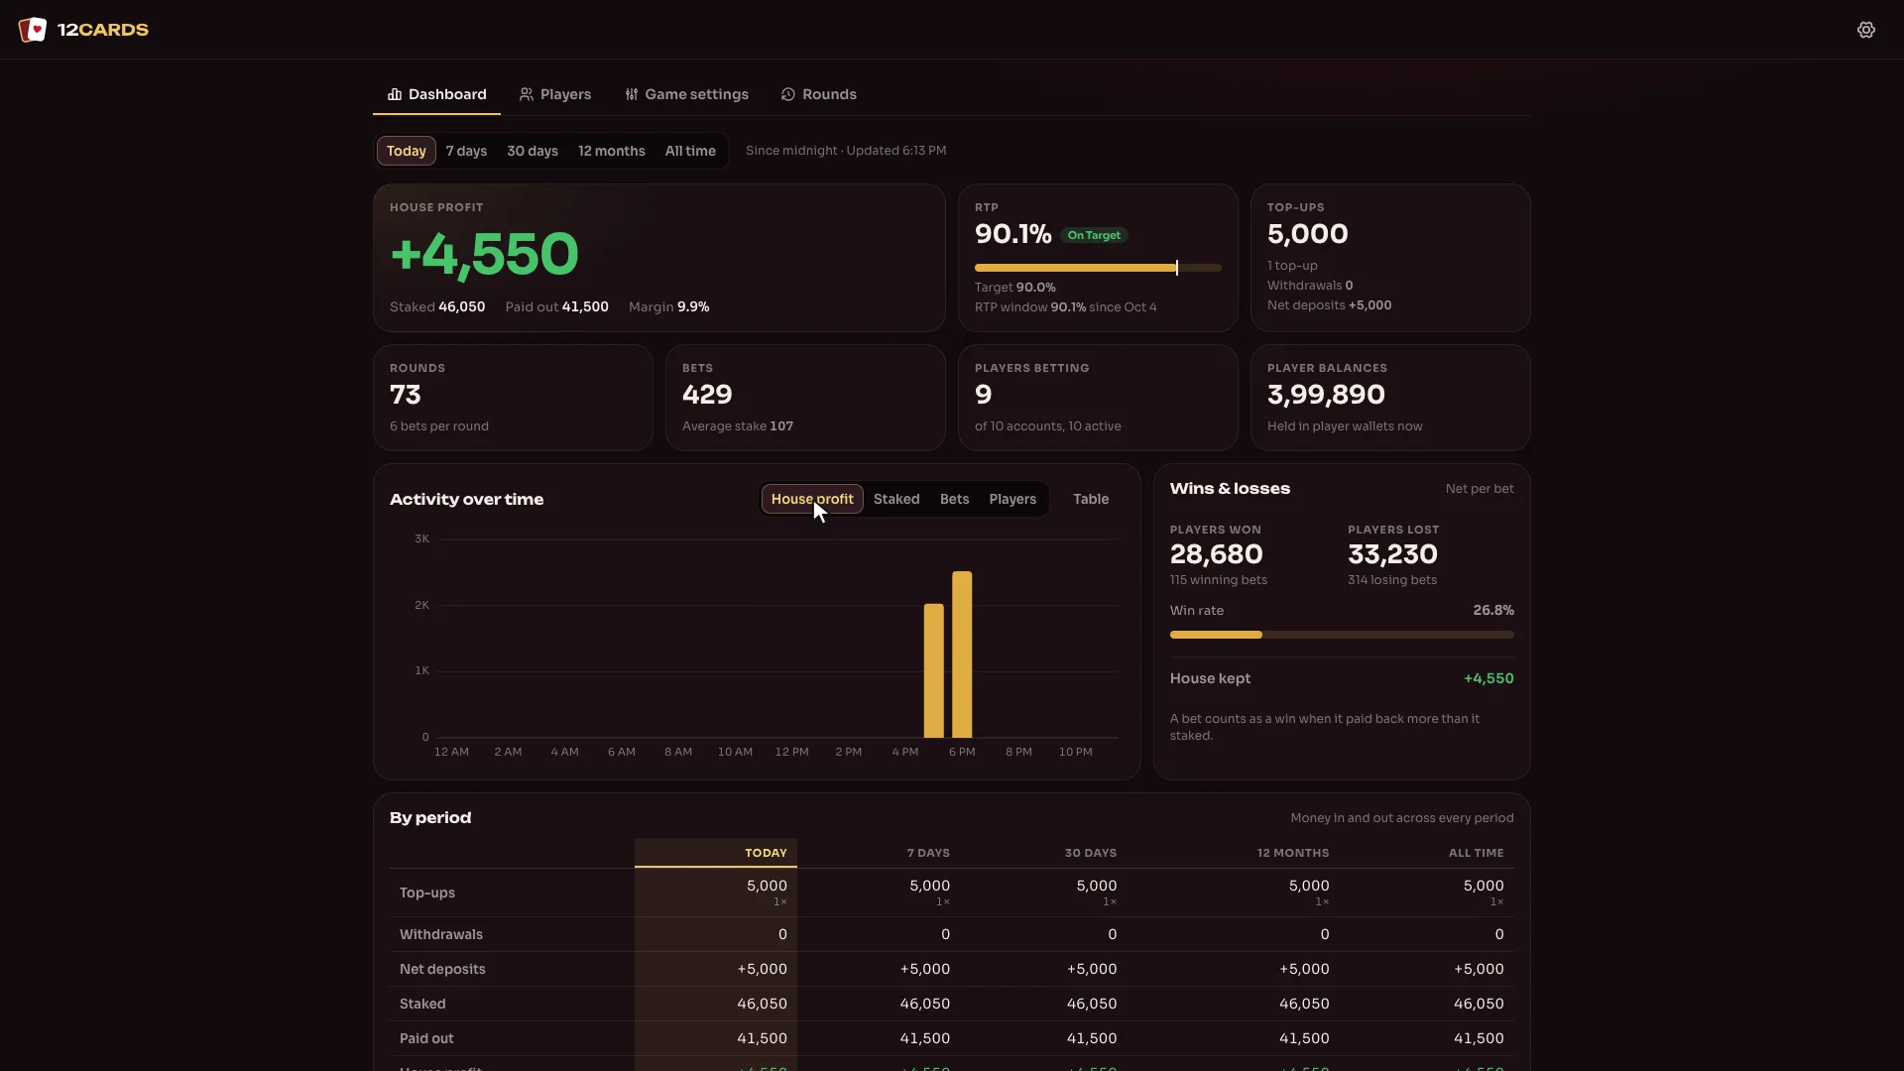Click the 12 MONTHS column header
The height and width of the screenshot is (1071, 1904).
(1293, 853)
